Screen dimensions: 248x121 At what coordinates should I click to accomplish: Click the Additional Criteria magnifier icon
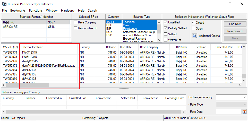[x=195, y=36]
